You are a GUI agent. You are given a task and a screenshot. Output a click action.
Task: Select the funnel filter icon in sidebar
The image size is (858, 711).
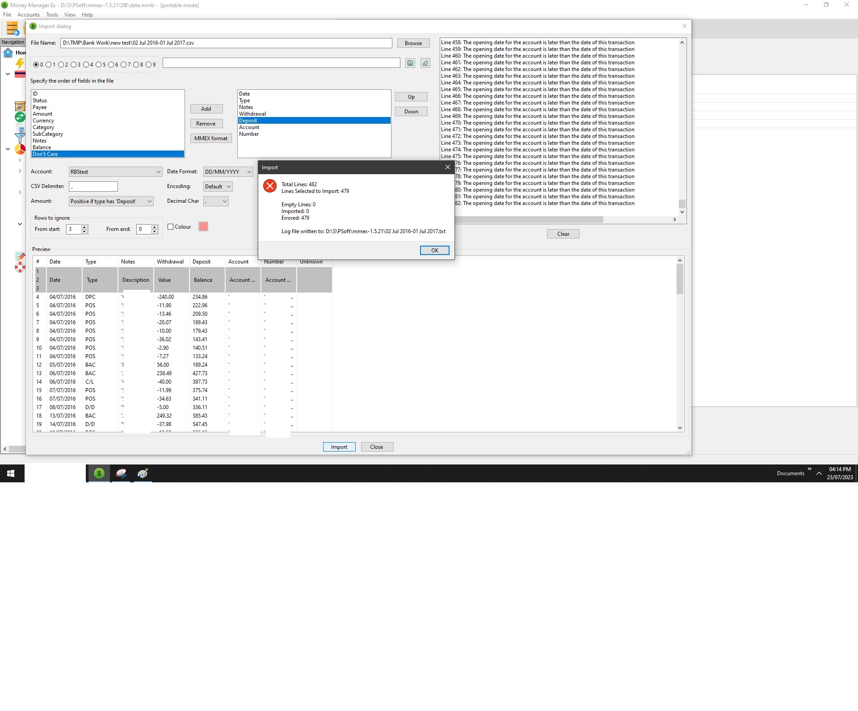click(x=20, y=137)
